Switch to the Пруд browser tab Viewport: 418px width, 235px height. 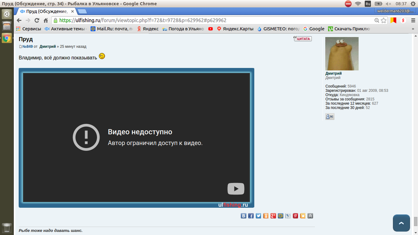46,10
